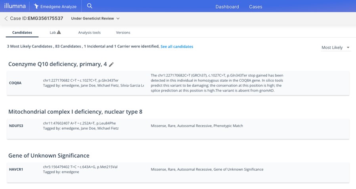356x189 pixels.
Task: Switch to the Candidates tab
Action: coord(22,32)
